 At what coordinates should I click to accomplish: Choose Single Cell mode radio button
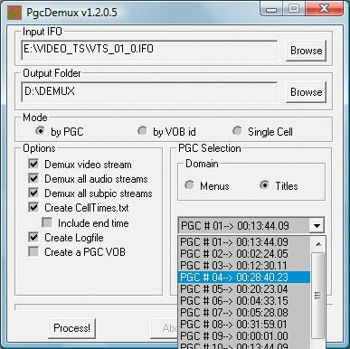237,131
